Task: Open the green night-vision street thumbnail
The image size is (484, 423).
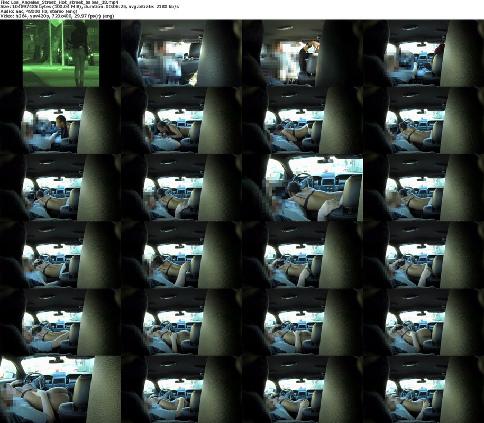Action: [x=61, y=53]
